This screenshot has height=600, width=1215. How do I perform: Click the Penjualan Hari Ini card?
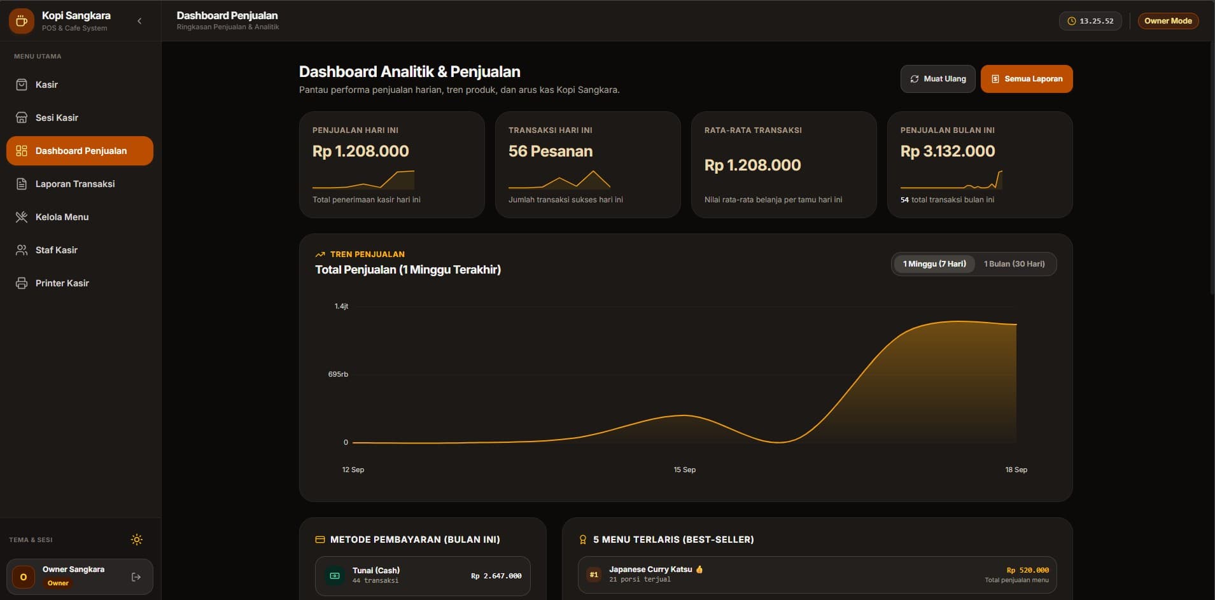pyautogui.click(x=392, y=165)
